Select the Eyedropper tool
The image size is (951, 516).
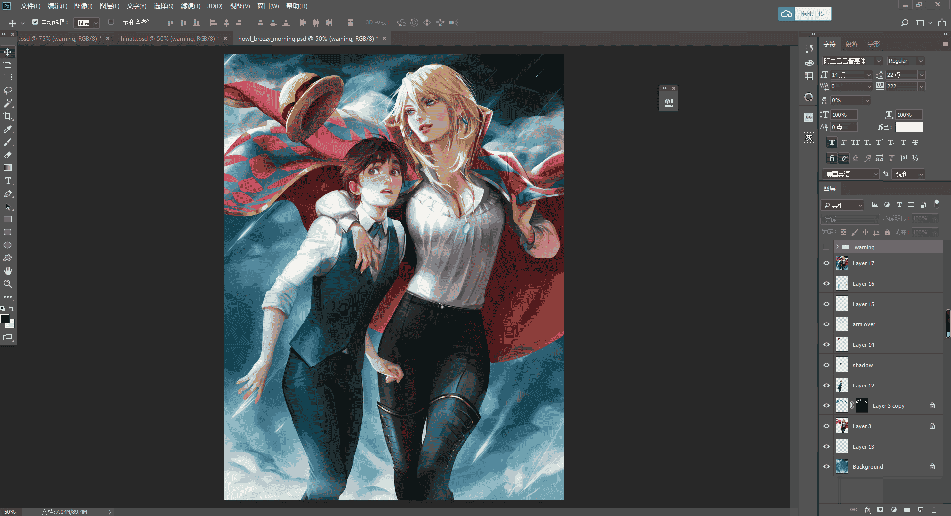pos(8,129)
